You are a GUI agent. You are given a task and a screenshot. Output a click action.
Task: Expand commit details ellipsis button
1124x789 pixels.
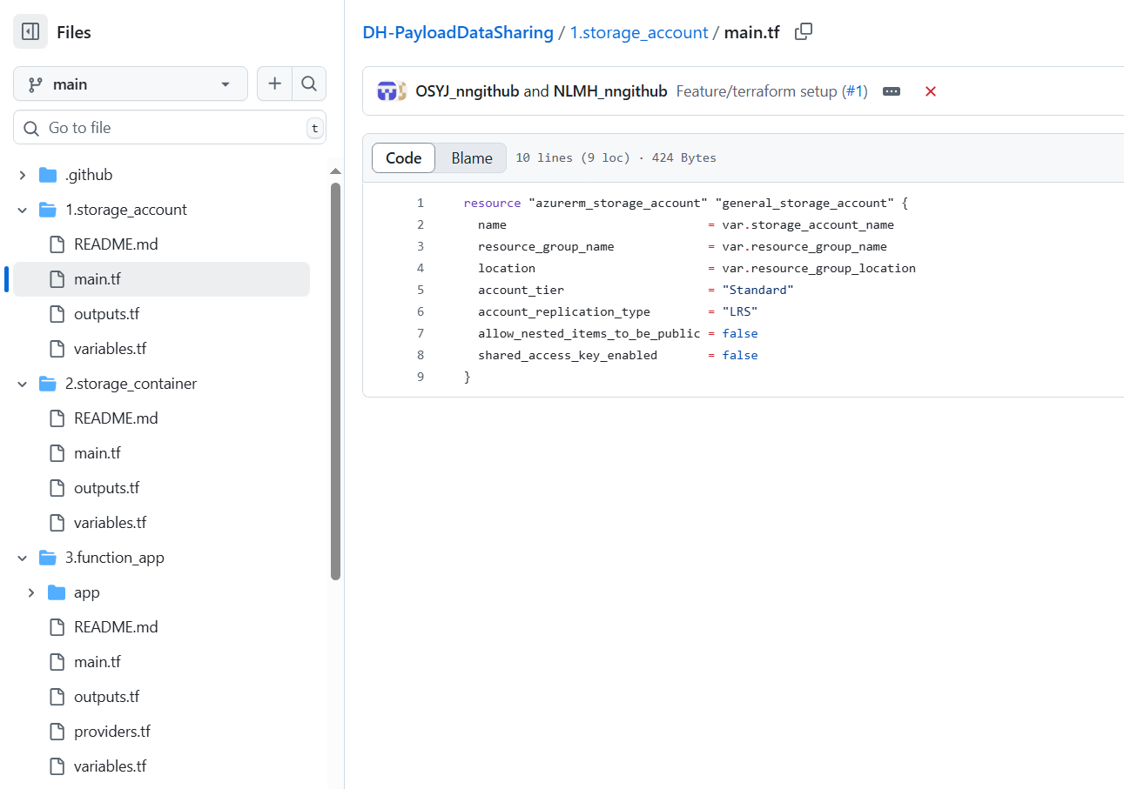pos(892,91)
